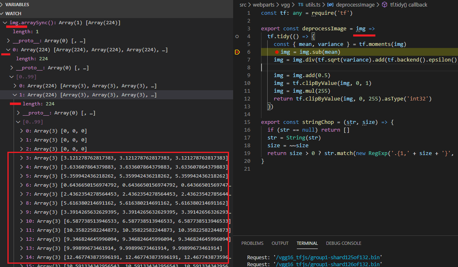Collapse 1: Array(224) [Array(3), ...] row
Image resolution: width=458 pixels, height=267 pixels.
[15, 95]
